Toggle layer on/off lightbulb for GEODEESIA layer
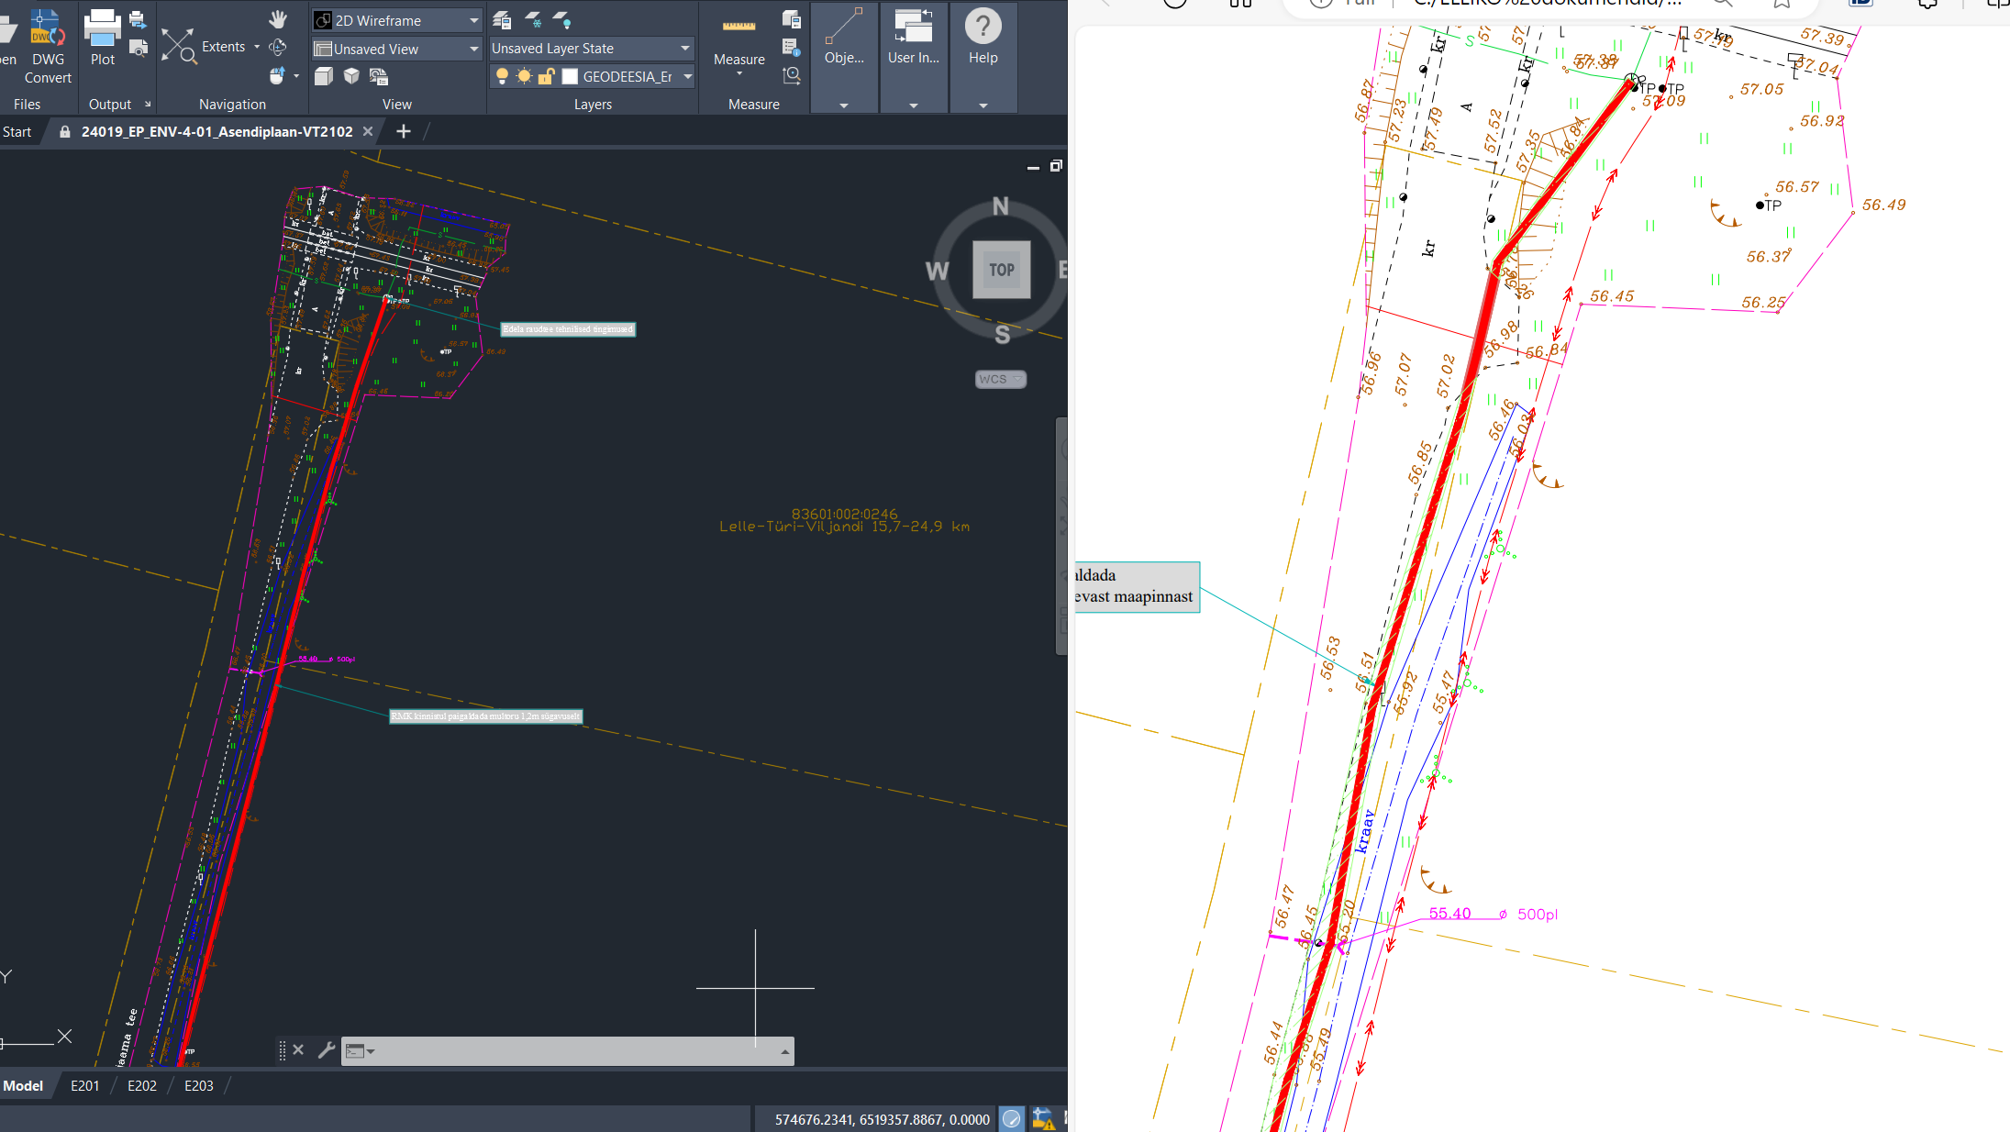This screenshot has height=1132, width=2010. pyautogui.click(x=502, y=76)
